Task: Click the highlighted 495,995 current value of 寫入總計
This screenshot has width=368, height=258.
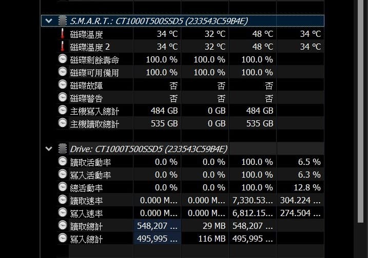Action: pyautogui.click(x=157, y=239)
